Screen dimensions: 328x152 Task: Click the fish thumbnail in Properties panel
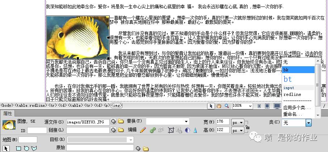click(9, 124)
